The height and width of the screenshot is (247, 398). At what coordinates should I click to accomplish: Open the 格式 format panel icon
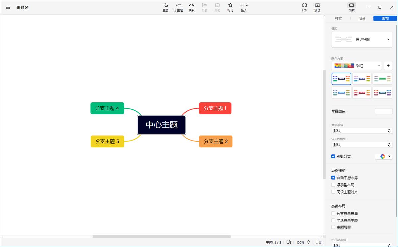(x=351, y=7)
